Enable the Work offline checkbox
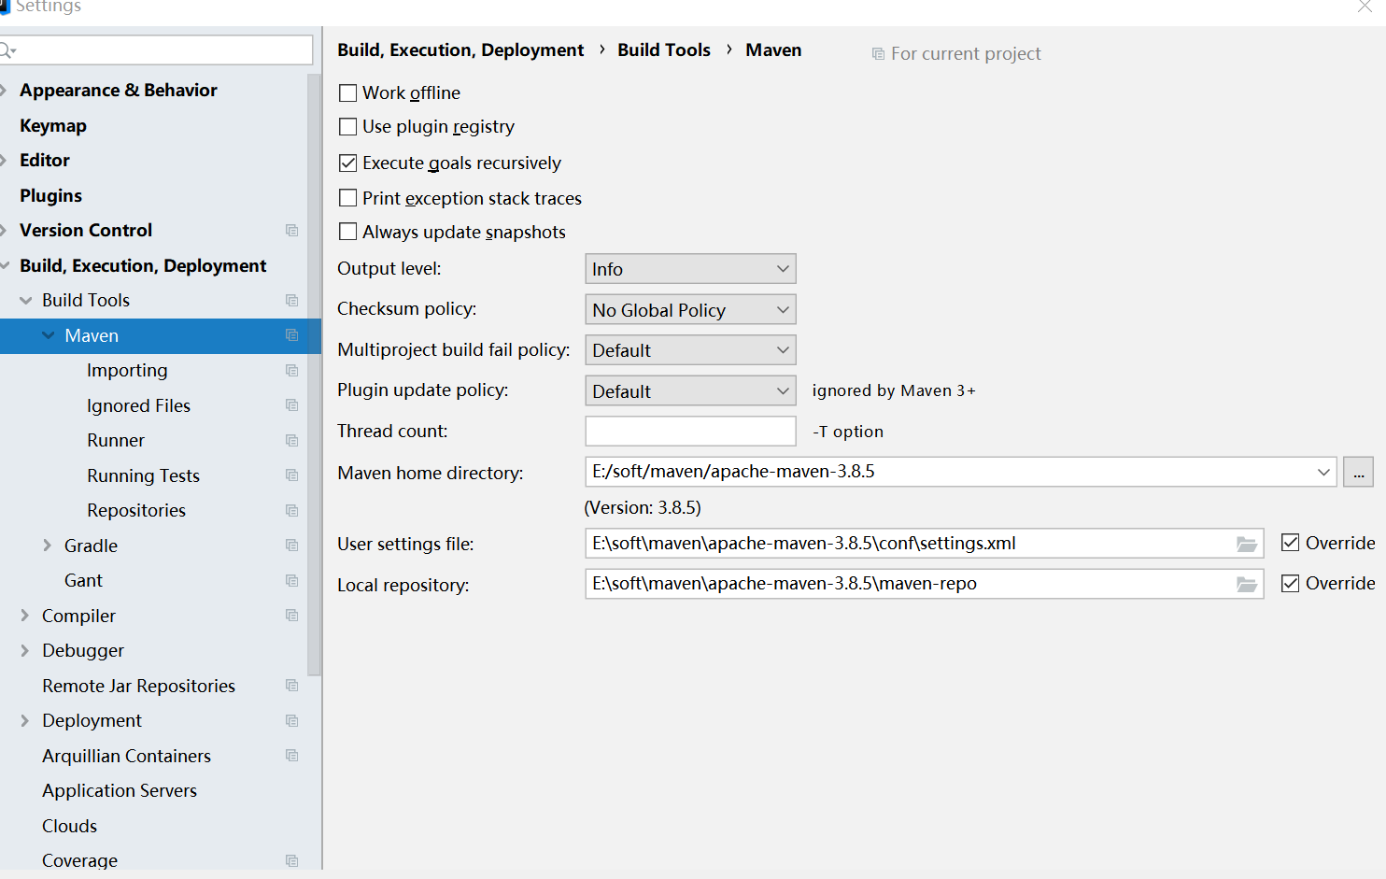The width and height of the screenshot is (1386, 879). [348, 93]
